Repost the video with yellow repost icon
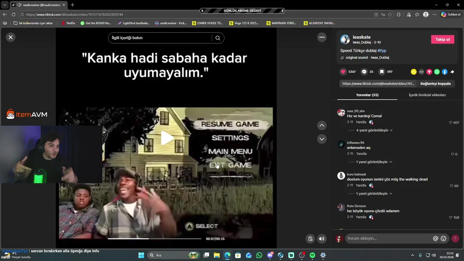This screenshot has height=261, width=464. pyautogui.click(x=414, y=72)
